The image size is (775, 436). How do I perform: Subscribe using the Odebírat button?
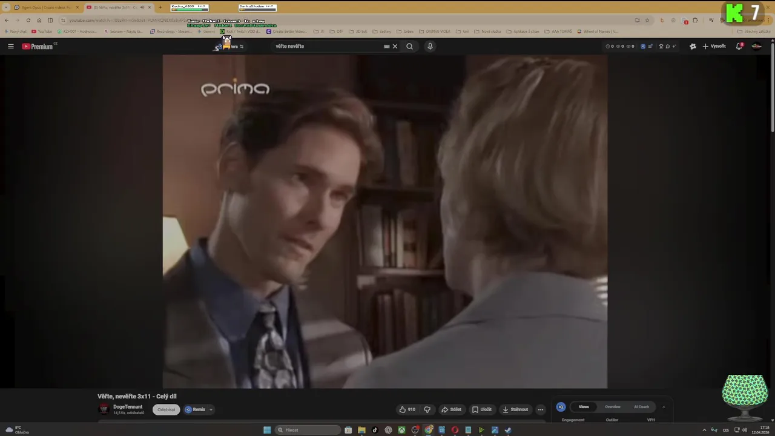(x=166, y=409)
